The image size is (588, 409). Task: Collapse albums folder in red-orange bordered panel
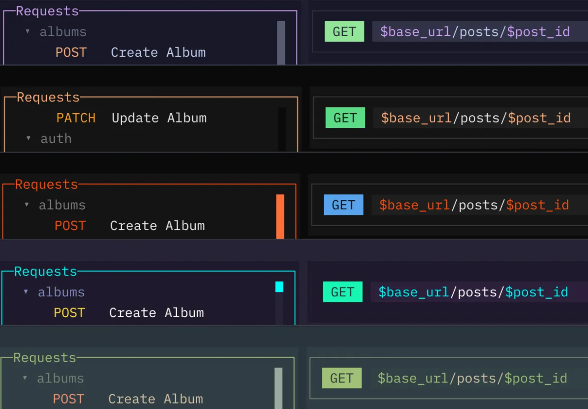[x=27, y=204]
